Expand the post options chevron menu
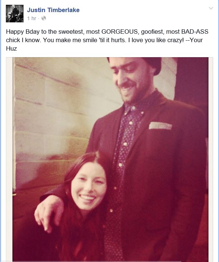This screenshot has height=262, width=219. pos(211,8)
